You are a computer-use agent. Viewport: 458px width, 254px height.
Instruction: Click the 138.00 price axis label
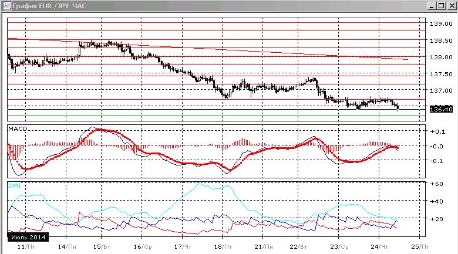(x=441, y=57)
